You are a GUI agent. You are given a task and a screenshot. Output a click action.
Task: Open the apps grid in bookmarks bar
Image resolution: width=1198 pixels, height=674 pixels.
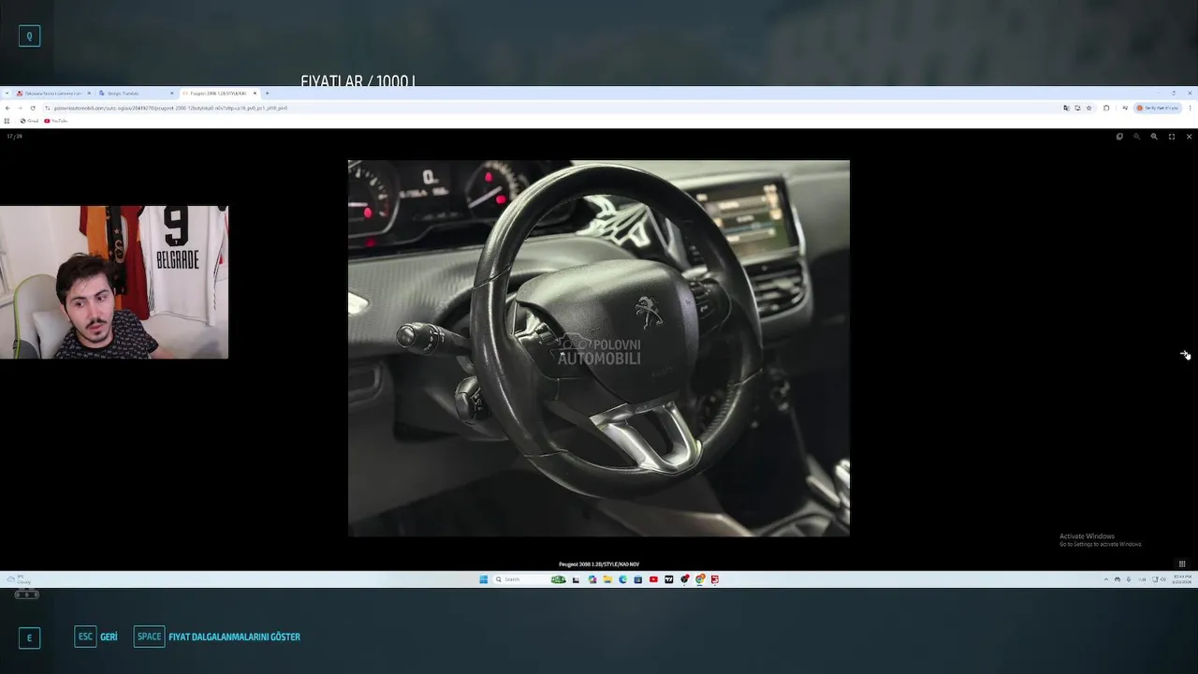7,121
